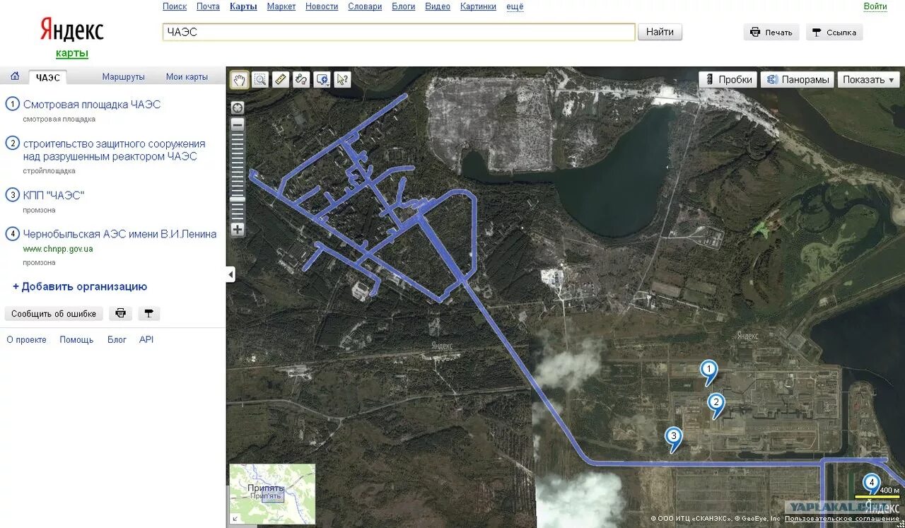905x528 pixels.
Task: Visit the www.chnpp.gov.ua link
Action: [x=58, y=249]
